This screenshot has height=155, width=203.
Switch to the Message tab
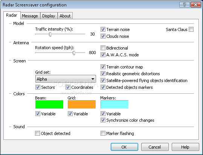pos(30,16)
